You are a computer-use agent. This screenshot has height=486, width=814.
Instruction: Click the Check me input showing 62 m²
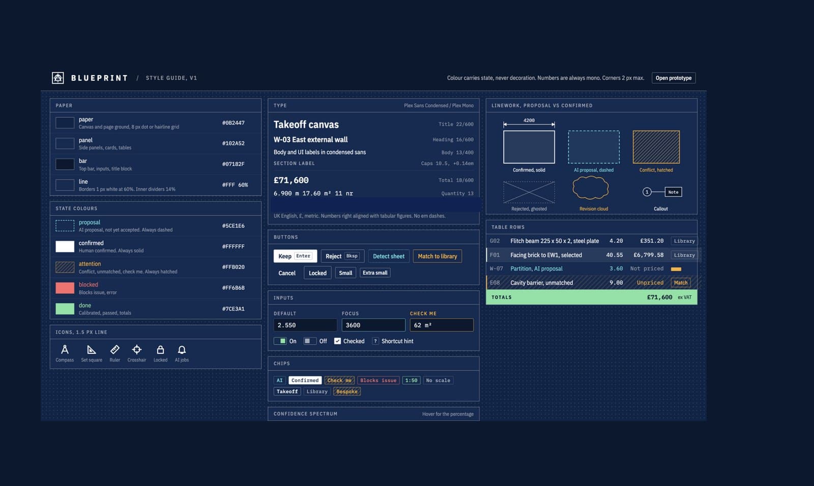click(442, 325)
